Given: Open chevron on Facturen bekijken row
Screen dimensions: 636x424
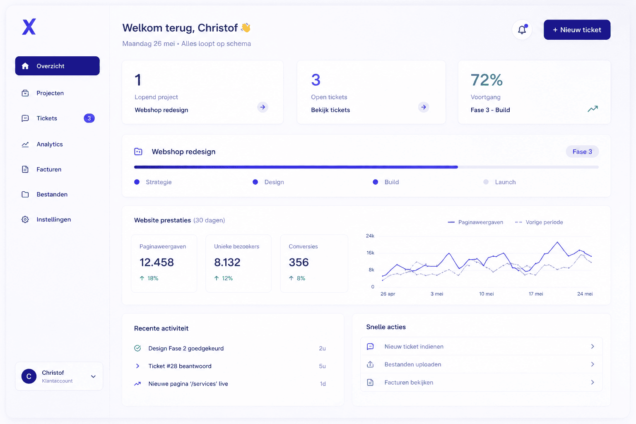Looking at the screenshot, I should [x=593, y=383].
